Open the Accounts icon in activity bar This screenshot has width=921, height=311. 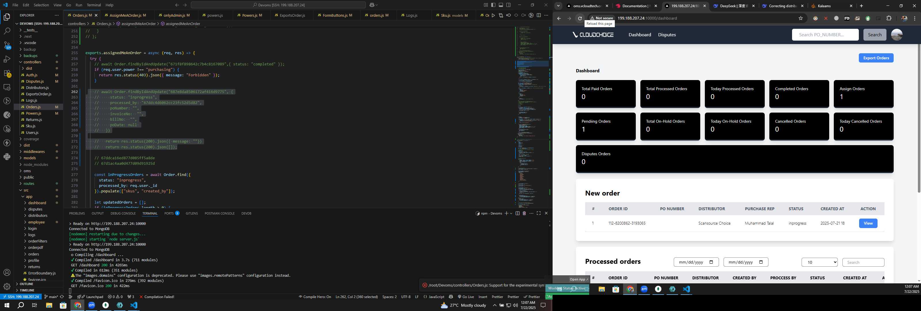pos(7,273)
